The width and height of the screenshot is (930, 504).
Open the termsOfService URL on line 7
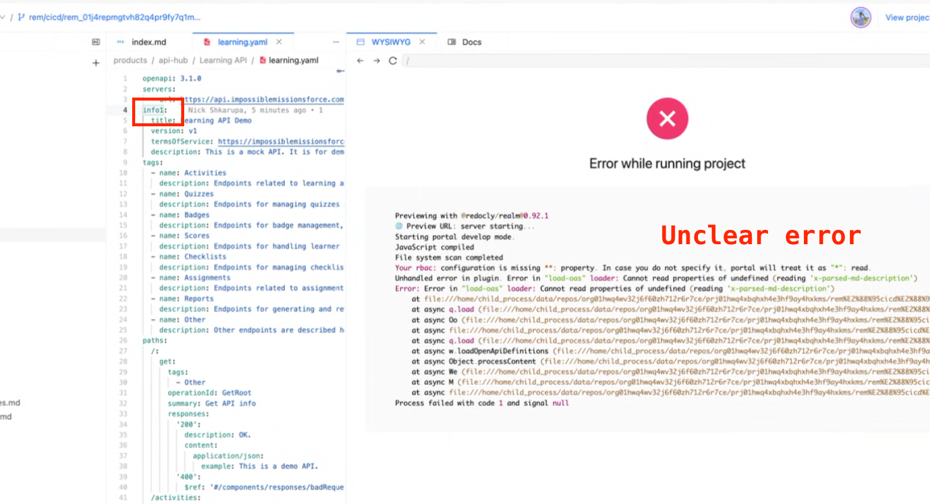coord(280,141)
